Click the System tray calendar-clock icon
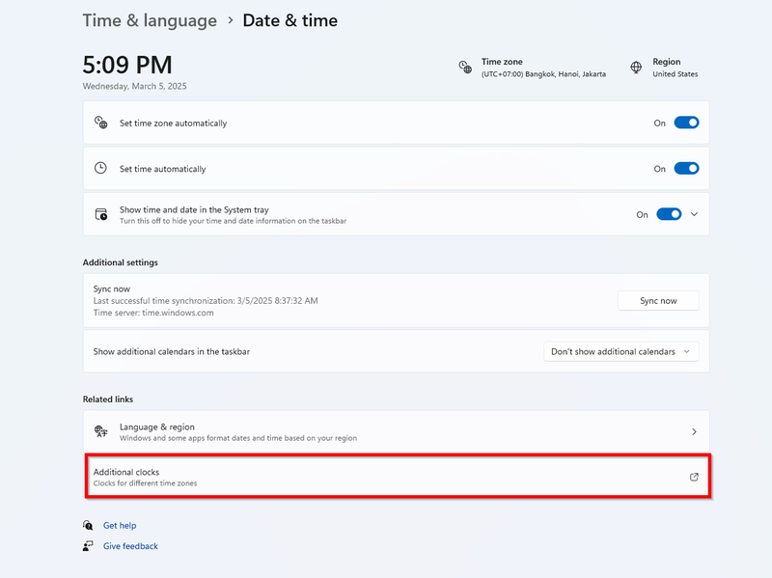Screen dimensions: 772x578 (x=101, y=214)
